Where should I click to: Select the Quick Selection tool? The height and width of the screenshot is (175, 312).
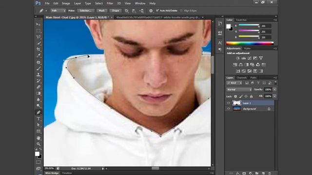(39, 43)
